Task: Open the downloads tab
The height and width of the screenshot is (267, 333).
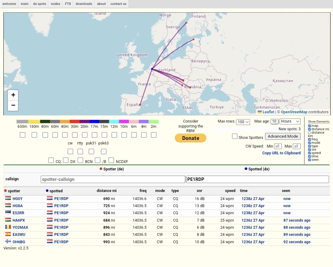Action: [84, 4]
